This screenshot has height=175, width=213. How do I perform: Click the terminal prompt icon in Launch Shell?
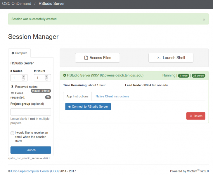pos(159,58)
